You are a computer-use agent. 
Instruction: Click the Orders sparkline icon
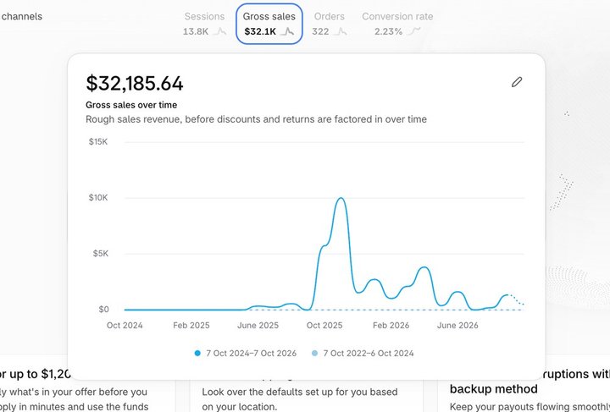[x=340, y=31]
